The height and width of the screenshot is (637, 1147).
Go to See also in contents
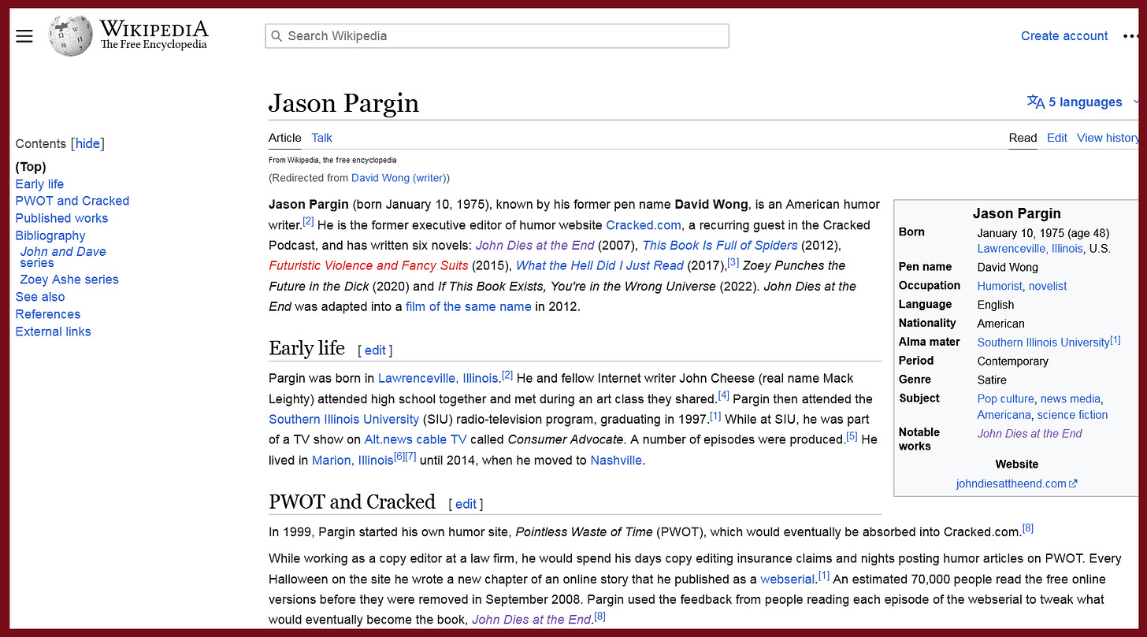(x=40, y=296)
